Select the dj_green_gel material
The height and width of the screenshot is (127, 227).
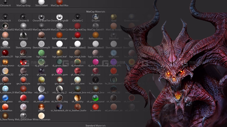pos(41,63)
